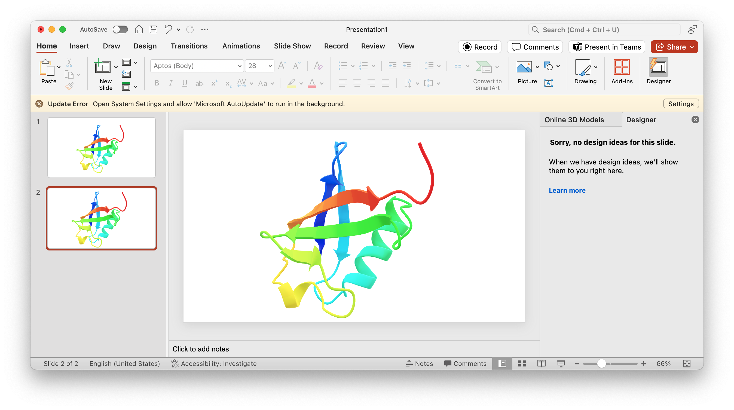Click the Learn more link
Screen dimensions: 734x410
point(567,190)
